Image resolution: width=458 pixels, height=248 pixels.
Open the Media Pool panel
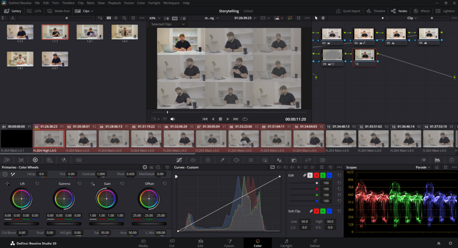[x=59, y=11]
